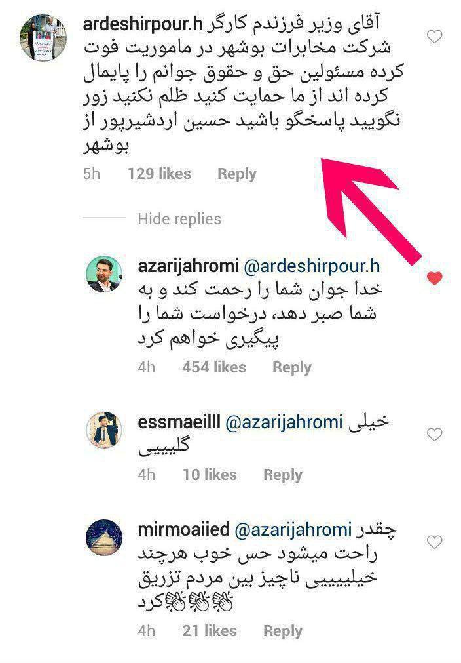Open essmaeilll avatar photo
Image resolution: width=461 pixels, height=663 pixels.
[x=104, y=430]
